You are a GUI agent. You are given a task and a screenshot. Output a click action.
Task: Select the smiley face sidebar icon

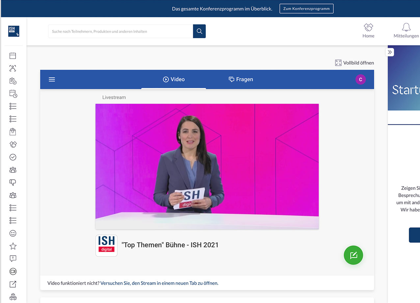pos(13,233)
